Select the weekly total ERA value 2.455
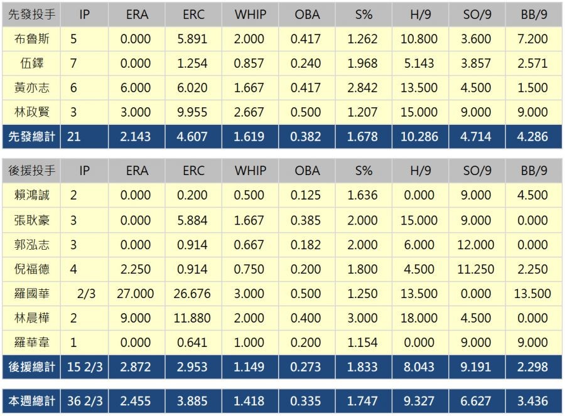This screenshot has height=416, width=565. coord(136,400)
